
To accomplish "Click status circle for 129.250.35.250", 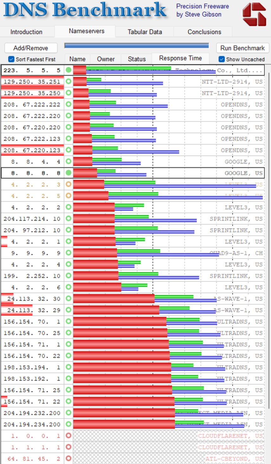I will (x=68, y=93).
